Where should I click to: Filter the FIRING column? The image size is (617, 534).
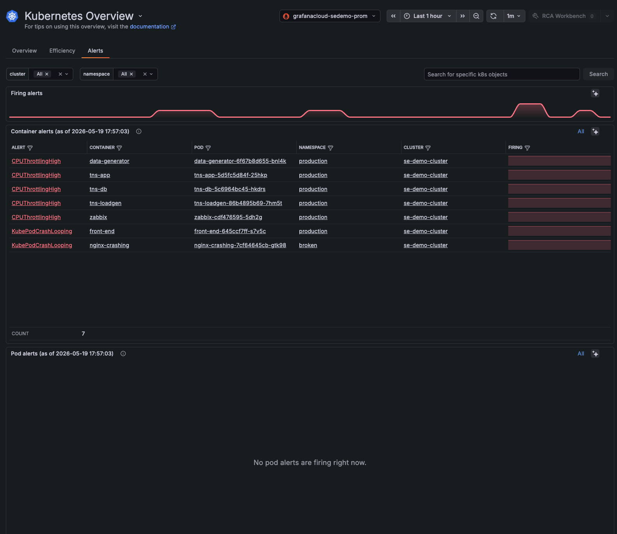527,148
